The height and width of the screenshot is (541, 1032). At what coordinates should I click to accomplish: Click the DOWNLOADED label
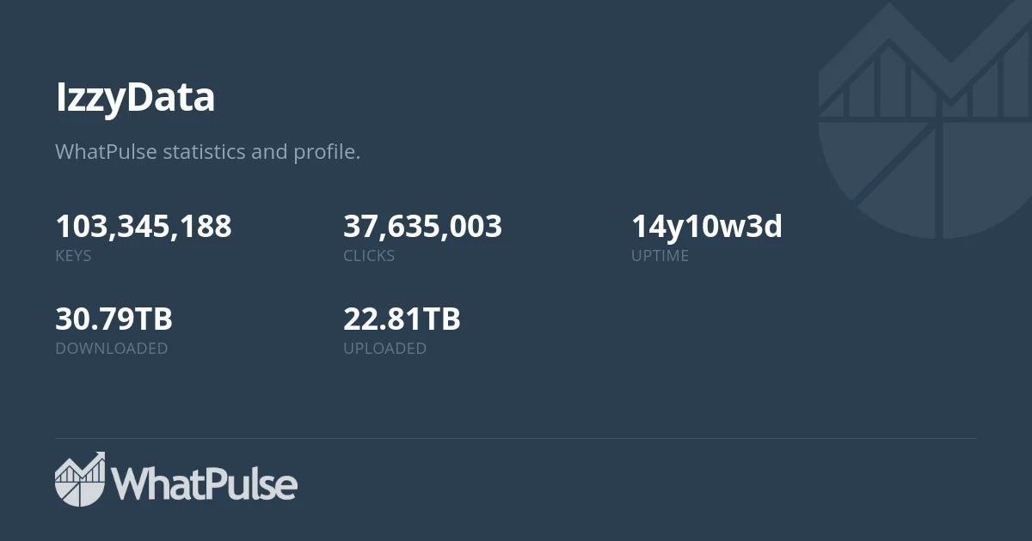pos(112,349)
